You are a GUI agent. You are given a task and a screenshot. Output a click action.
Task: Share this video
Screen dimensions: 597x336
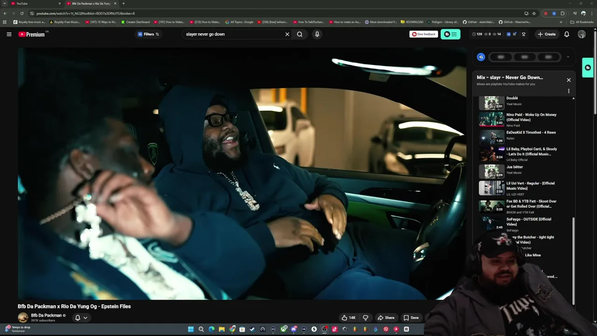point(386,318)
